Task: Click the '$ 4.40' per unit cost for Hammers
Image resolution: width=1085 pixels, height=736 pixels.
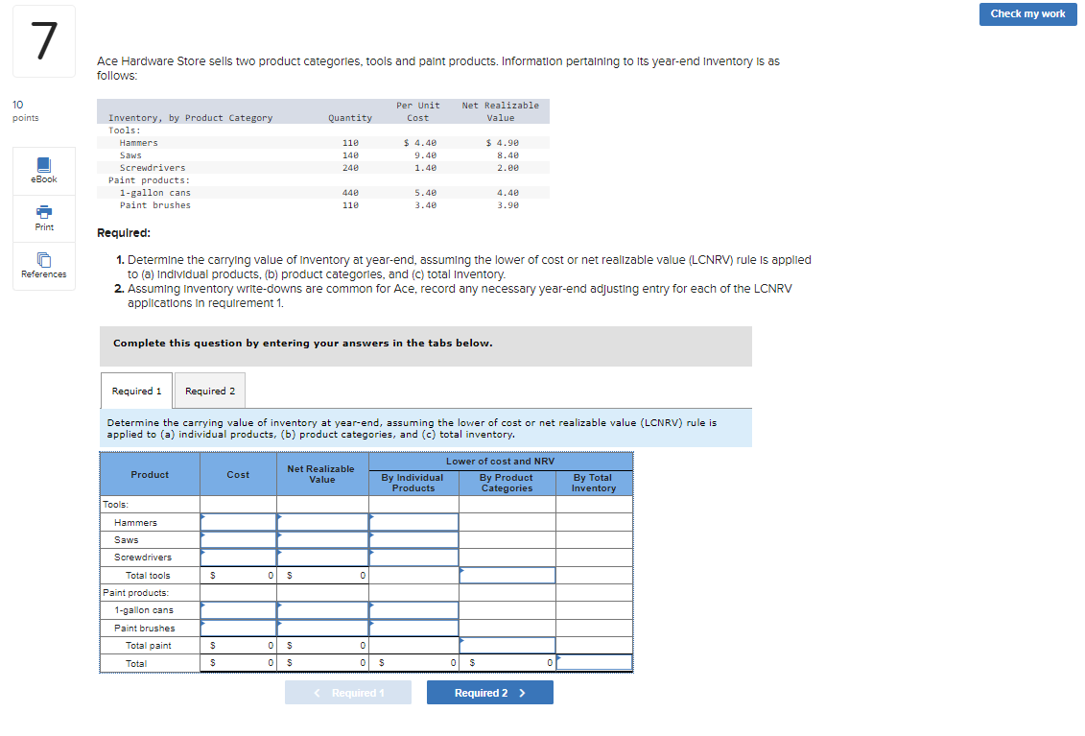Action: [x=420, y=143]
